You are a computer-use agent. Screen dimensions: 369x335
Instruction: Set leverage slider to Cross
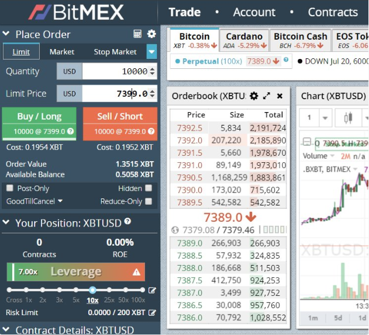click(9, 290)
